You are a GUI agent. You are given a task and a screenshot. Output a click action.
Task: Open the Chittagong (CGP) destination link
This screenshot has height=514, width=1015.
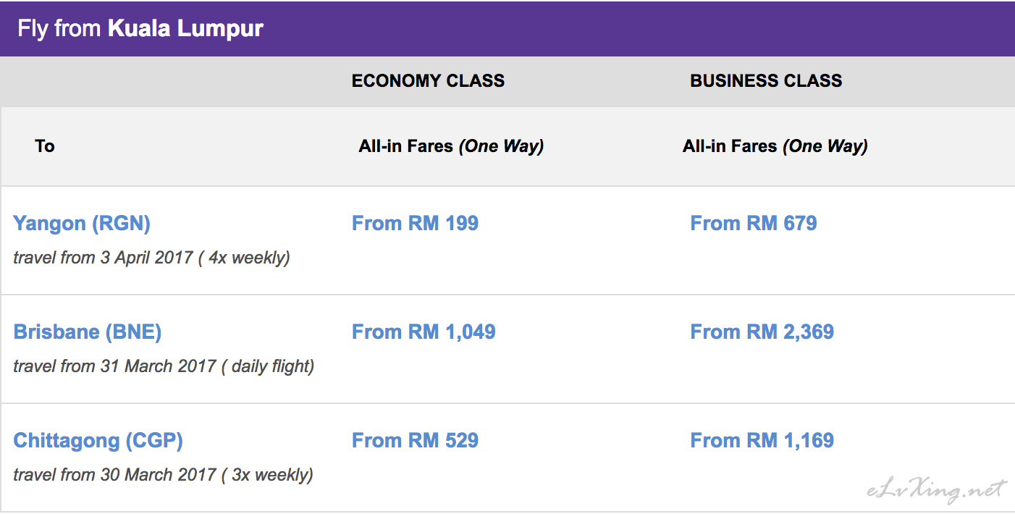coord(98,441)
